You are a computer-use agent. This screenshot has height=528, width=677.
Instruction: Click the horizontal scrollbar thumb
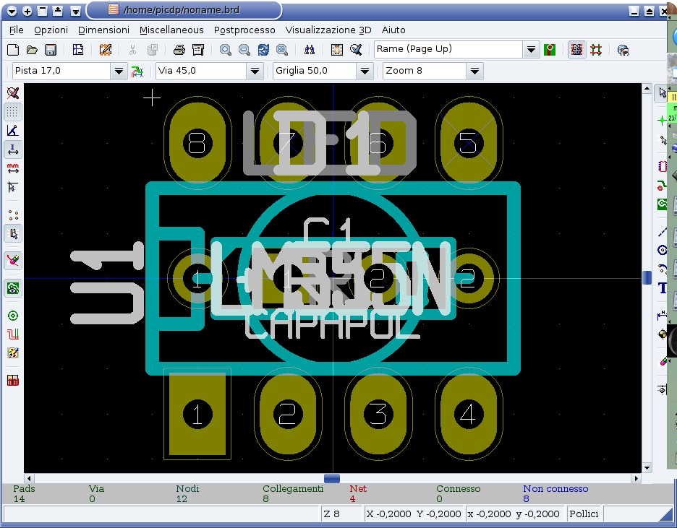pyautogui.click(x=331, y=478)
